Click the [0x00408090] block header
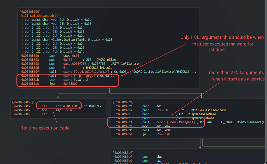The width and height of the screenshot is (267, 164). point(30,11)
